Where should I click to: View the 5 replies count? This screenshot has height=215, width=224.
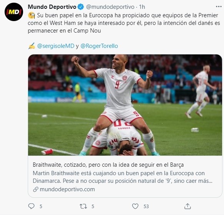coord(41,206)
